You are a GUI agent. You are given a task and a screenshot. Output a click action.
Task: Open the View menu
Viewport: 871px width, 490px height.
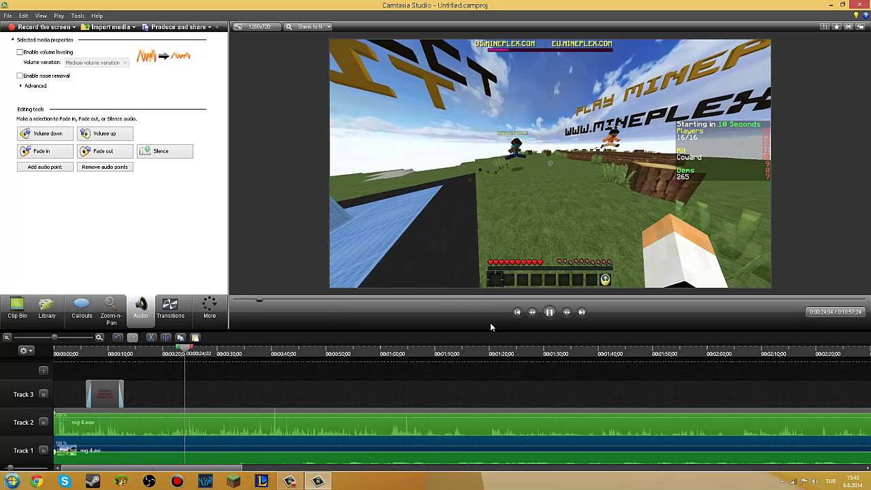(41, 16)
